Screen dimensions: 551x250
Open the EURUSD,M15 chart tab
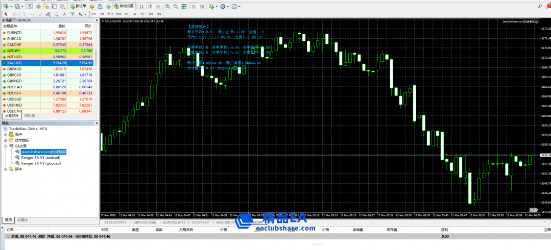(174, 222)
